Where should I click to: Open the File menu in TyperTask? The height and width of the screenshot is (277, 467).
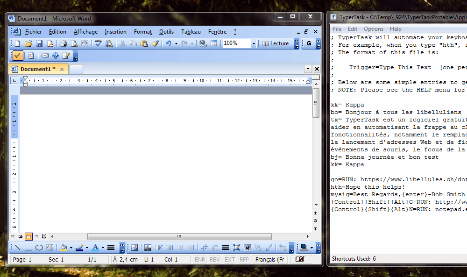pos(337,29)
